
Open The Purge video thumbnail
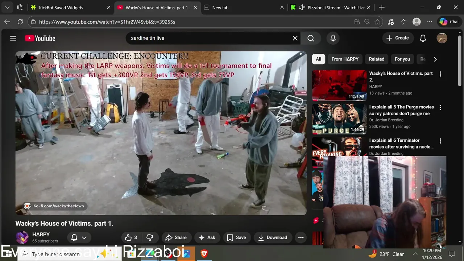tap(339, 119)
